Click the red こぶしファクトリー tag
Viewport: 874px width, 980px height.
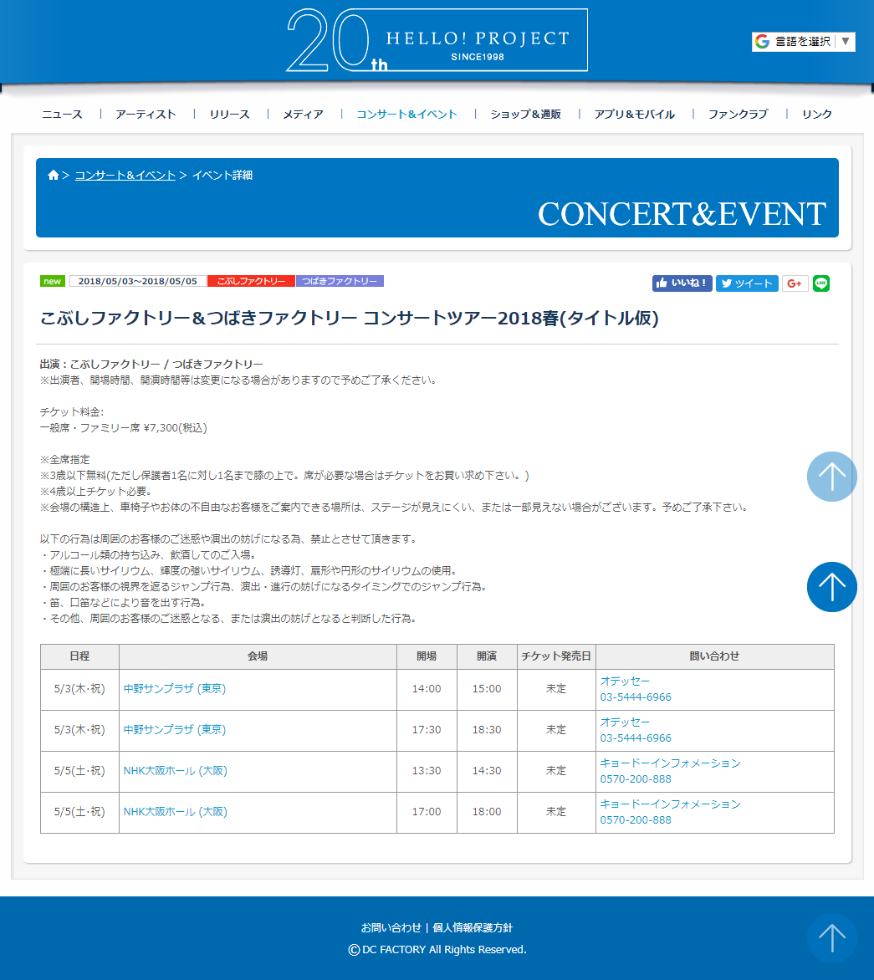tap(251, 281)
